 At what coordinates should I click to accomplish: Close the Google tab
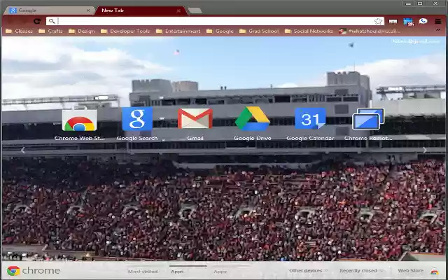(x=88, y=10)
